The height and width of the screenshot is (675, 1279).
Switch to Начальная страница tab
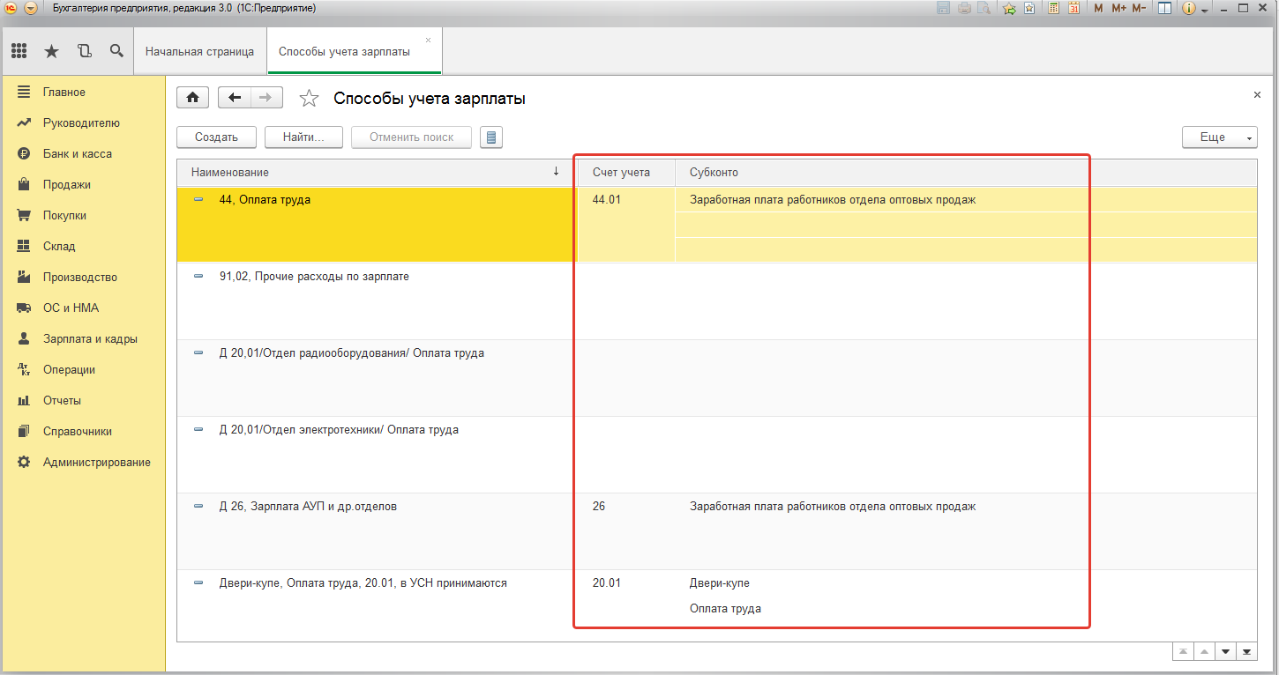click(199, 51)
